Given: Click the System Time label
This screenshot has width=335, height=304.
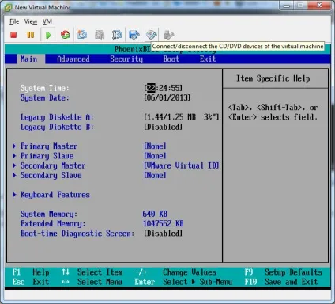Looking at the screenshot, I should (45, 88).
